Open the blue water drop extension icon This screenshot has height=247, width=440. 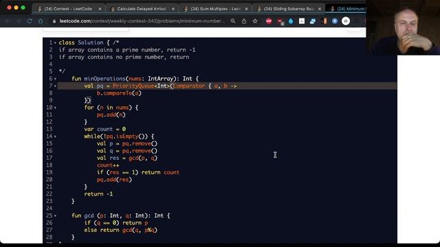(x=291, y=21)
